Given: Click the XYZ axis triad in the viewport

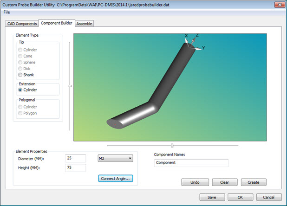Looking at the screenshot, I should point(192,43).
